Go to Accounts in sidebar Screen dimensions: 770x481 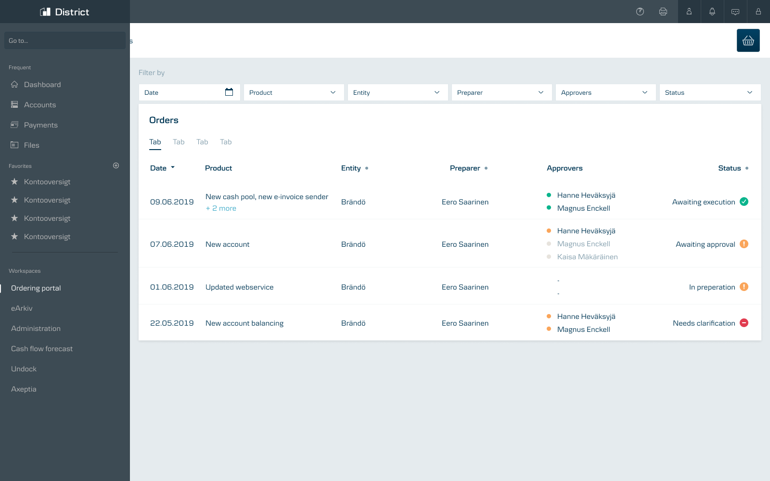click(x=40, y=105)
